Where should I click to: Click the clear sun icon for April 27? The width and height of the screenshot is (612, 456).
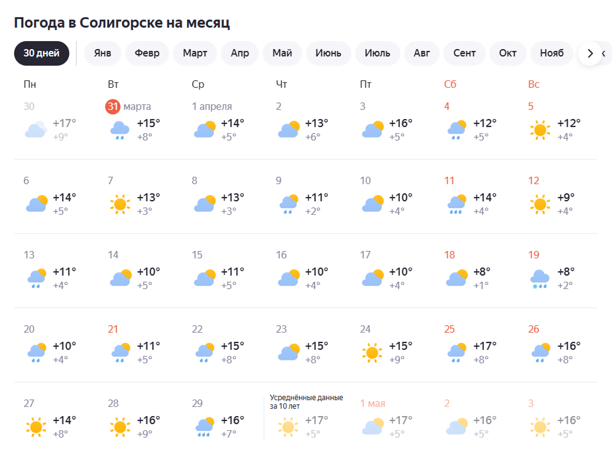point(36,426)
